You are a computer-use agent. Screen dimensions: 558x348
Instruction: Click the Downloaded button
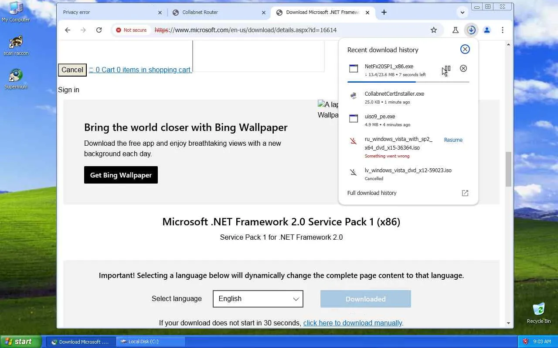[x=365, y=299]
